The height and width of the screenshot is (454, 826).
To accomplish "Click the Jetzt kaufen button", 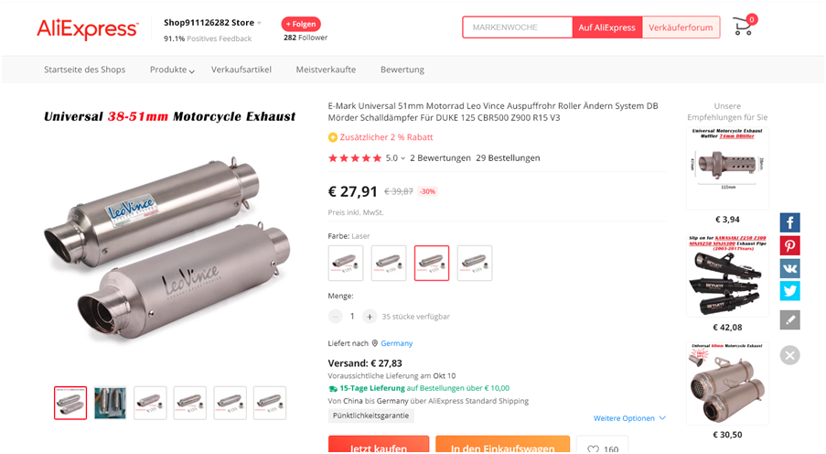I will (x=378, y=448).
